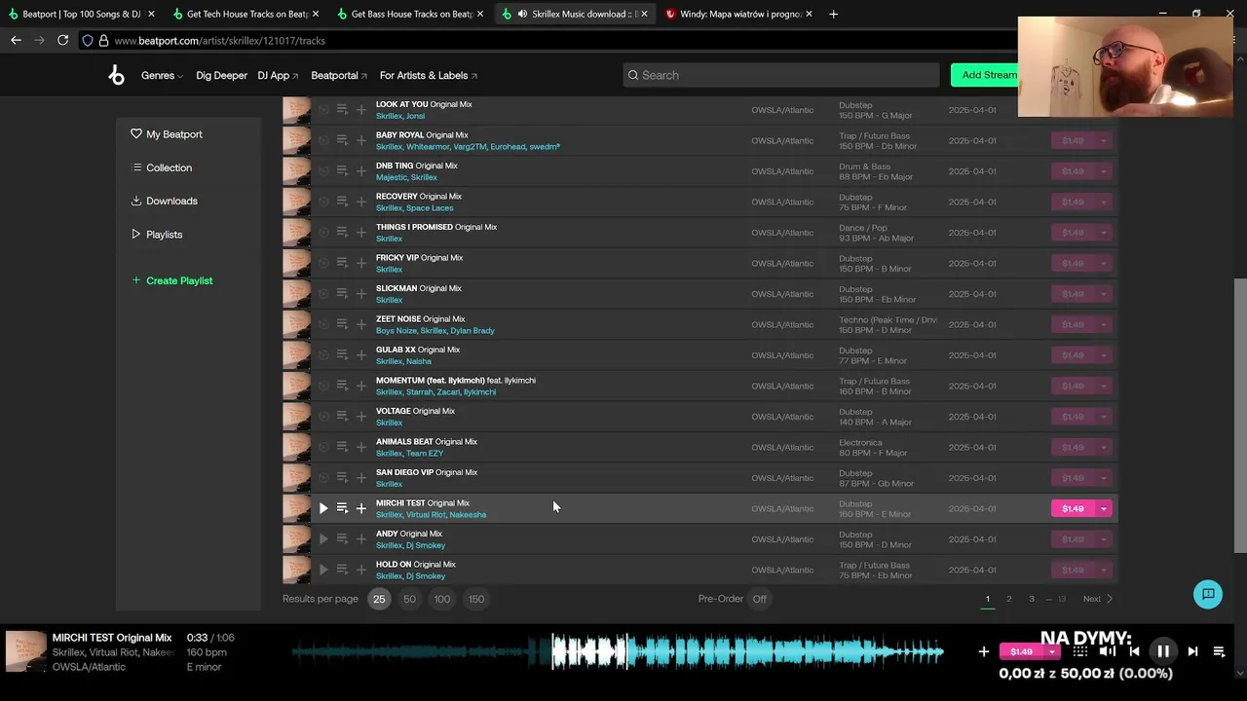Screen dimensions: 1247x701
Task: Expand the Genres menu
Action: pos(162,75)
